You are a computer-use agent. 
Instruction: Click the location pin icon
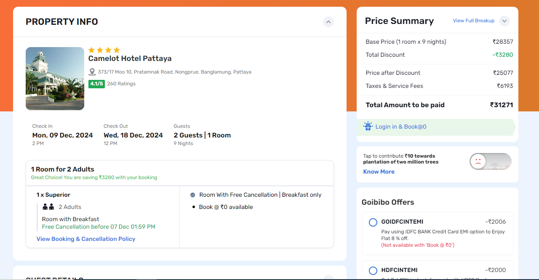[92, 72]
